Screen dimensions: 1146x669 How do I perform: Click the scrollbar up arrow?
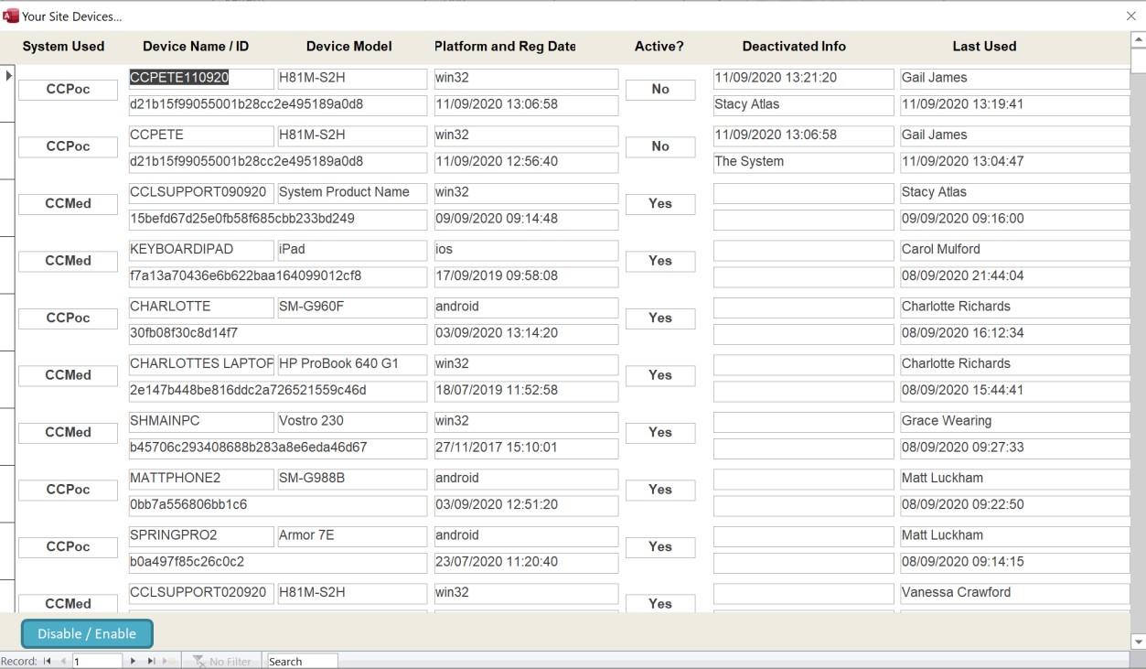click(1138, 40)
